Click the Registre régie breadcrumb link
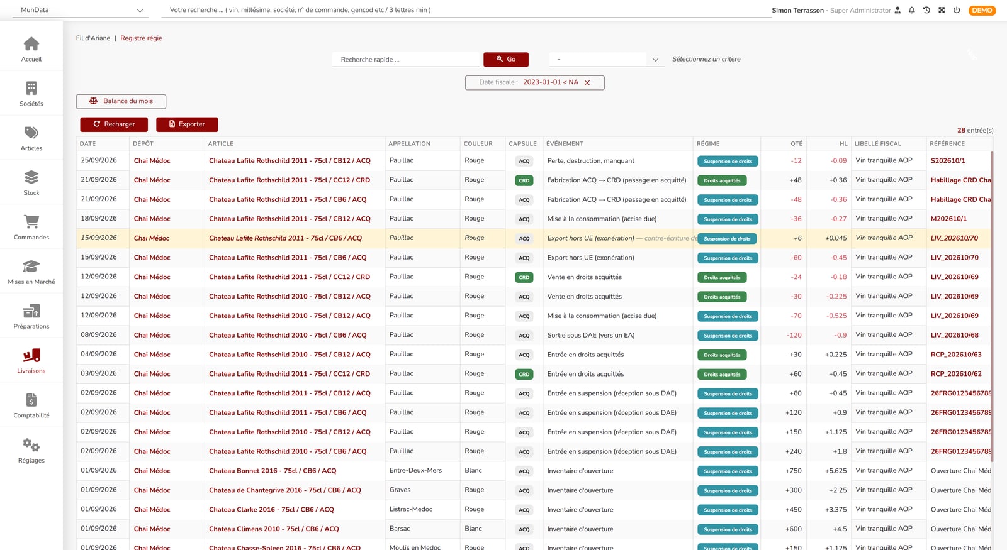Screen dimensions: 1007x550 [x=141, y=38]
